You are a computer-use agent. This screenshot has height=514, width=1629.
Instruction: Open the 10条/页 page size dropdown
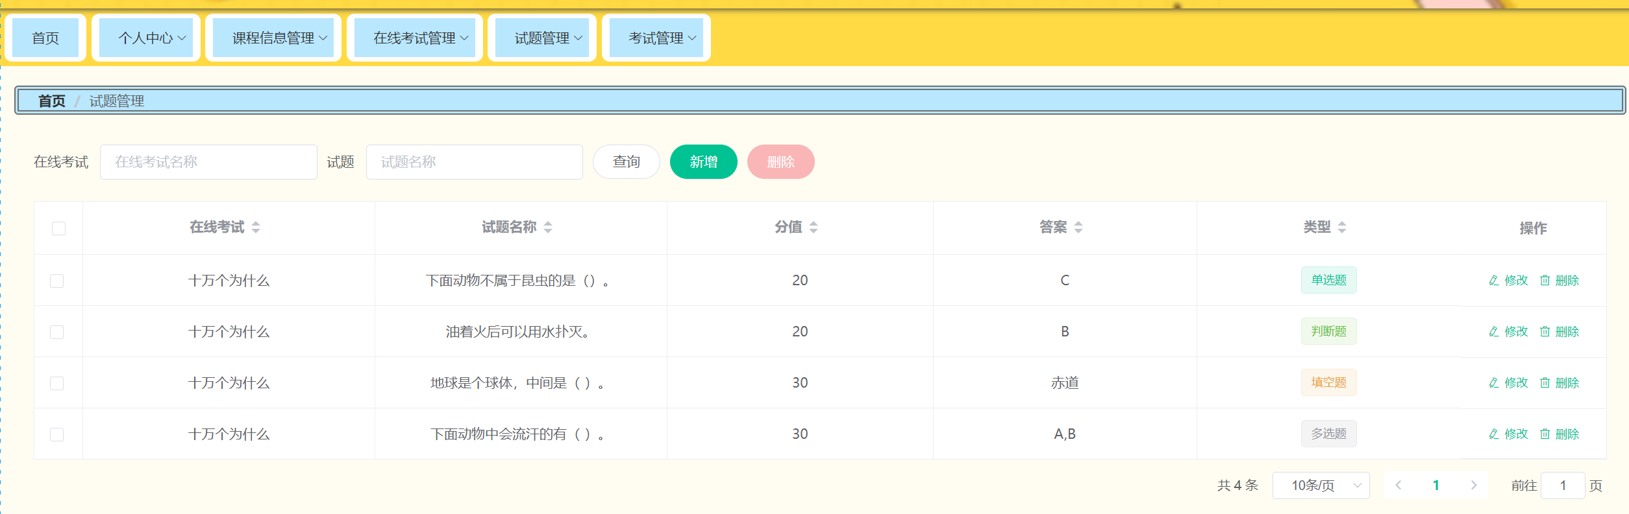(1321, 485)
